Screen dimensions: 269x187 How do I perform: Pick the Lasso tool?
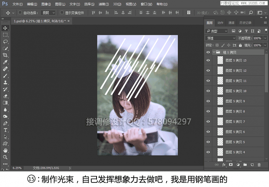tap(5, 41)
